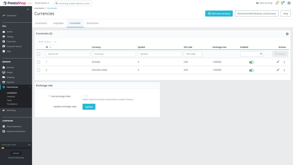Open the Currencies grid settings gear icon
293x165 pixels.
[x=287, y=34]
